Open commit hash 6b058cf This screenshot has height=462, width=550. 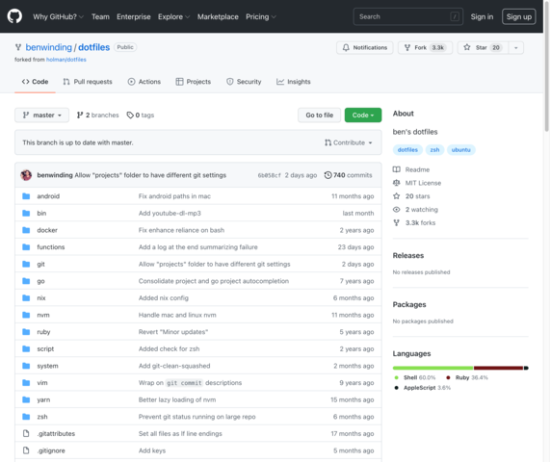(270, 175)
